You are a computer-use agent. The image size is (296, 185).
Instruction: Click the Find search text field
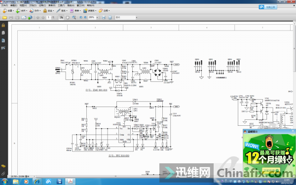click(x=125, y=18)
